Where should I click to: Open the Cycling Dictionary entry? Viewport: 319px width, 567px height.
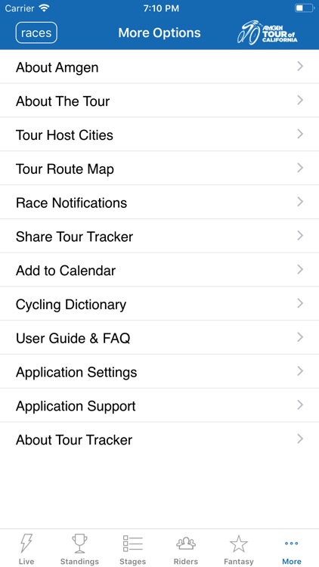click(159, 304)
